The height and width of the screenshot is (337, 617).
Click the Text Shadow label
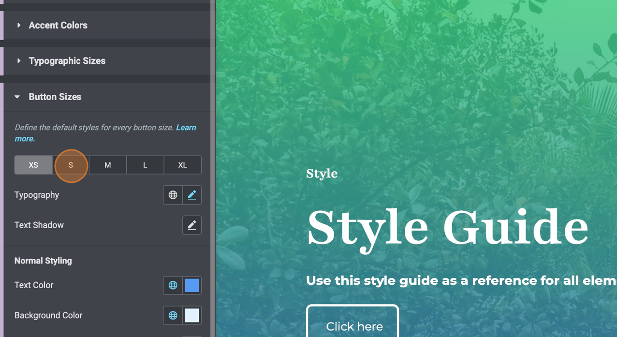39,225
